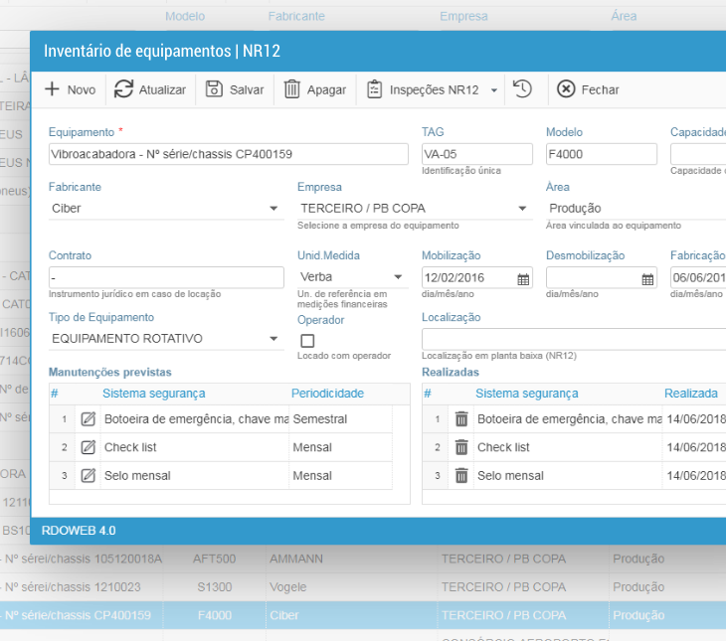Click the Modelo column header in background grid
The image size is (726, 641).
click(185, 16)
